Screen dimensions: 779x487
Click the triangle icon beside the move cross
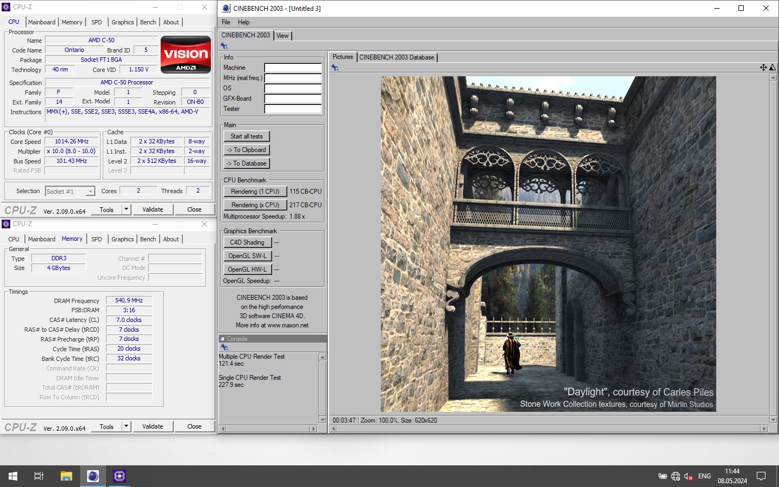click(x=773, y=68)
